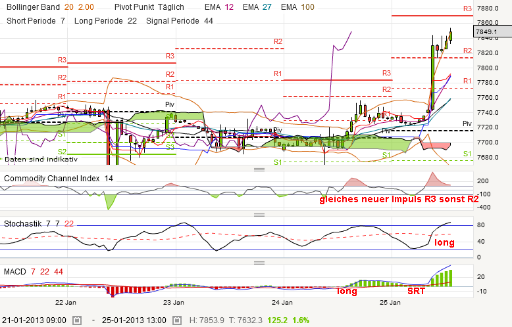Click the 7680.0 price axis label

[x=488, y=157]
